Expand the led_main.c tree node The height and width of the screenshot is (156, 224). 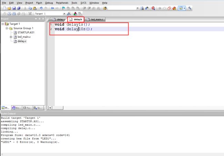pyautogui.click(x=11, y=37)
